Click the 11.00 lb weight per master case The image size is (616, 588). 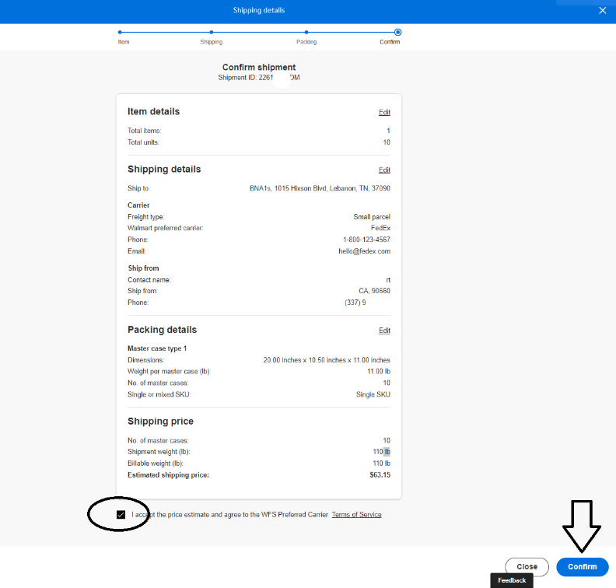pos(379,372)
